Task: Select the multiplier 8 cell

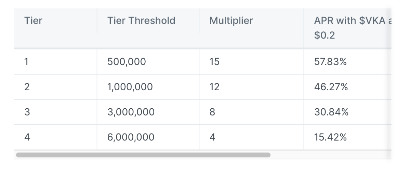Action: click(212, 112)
